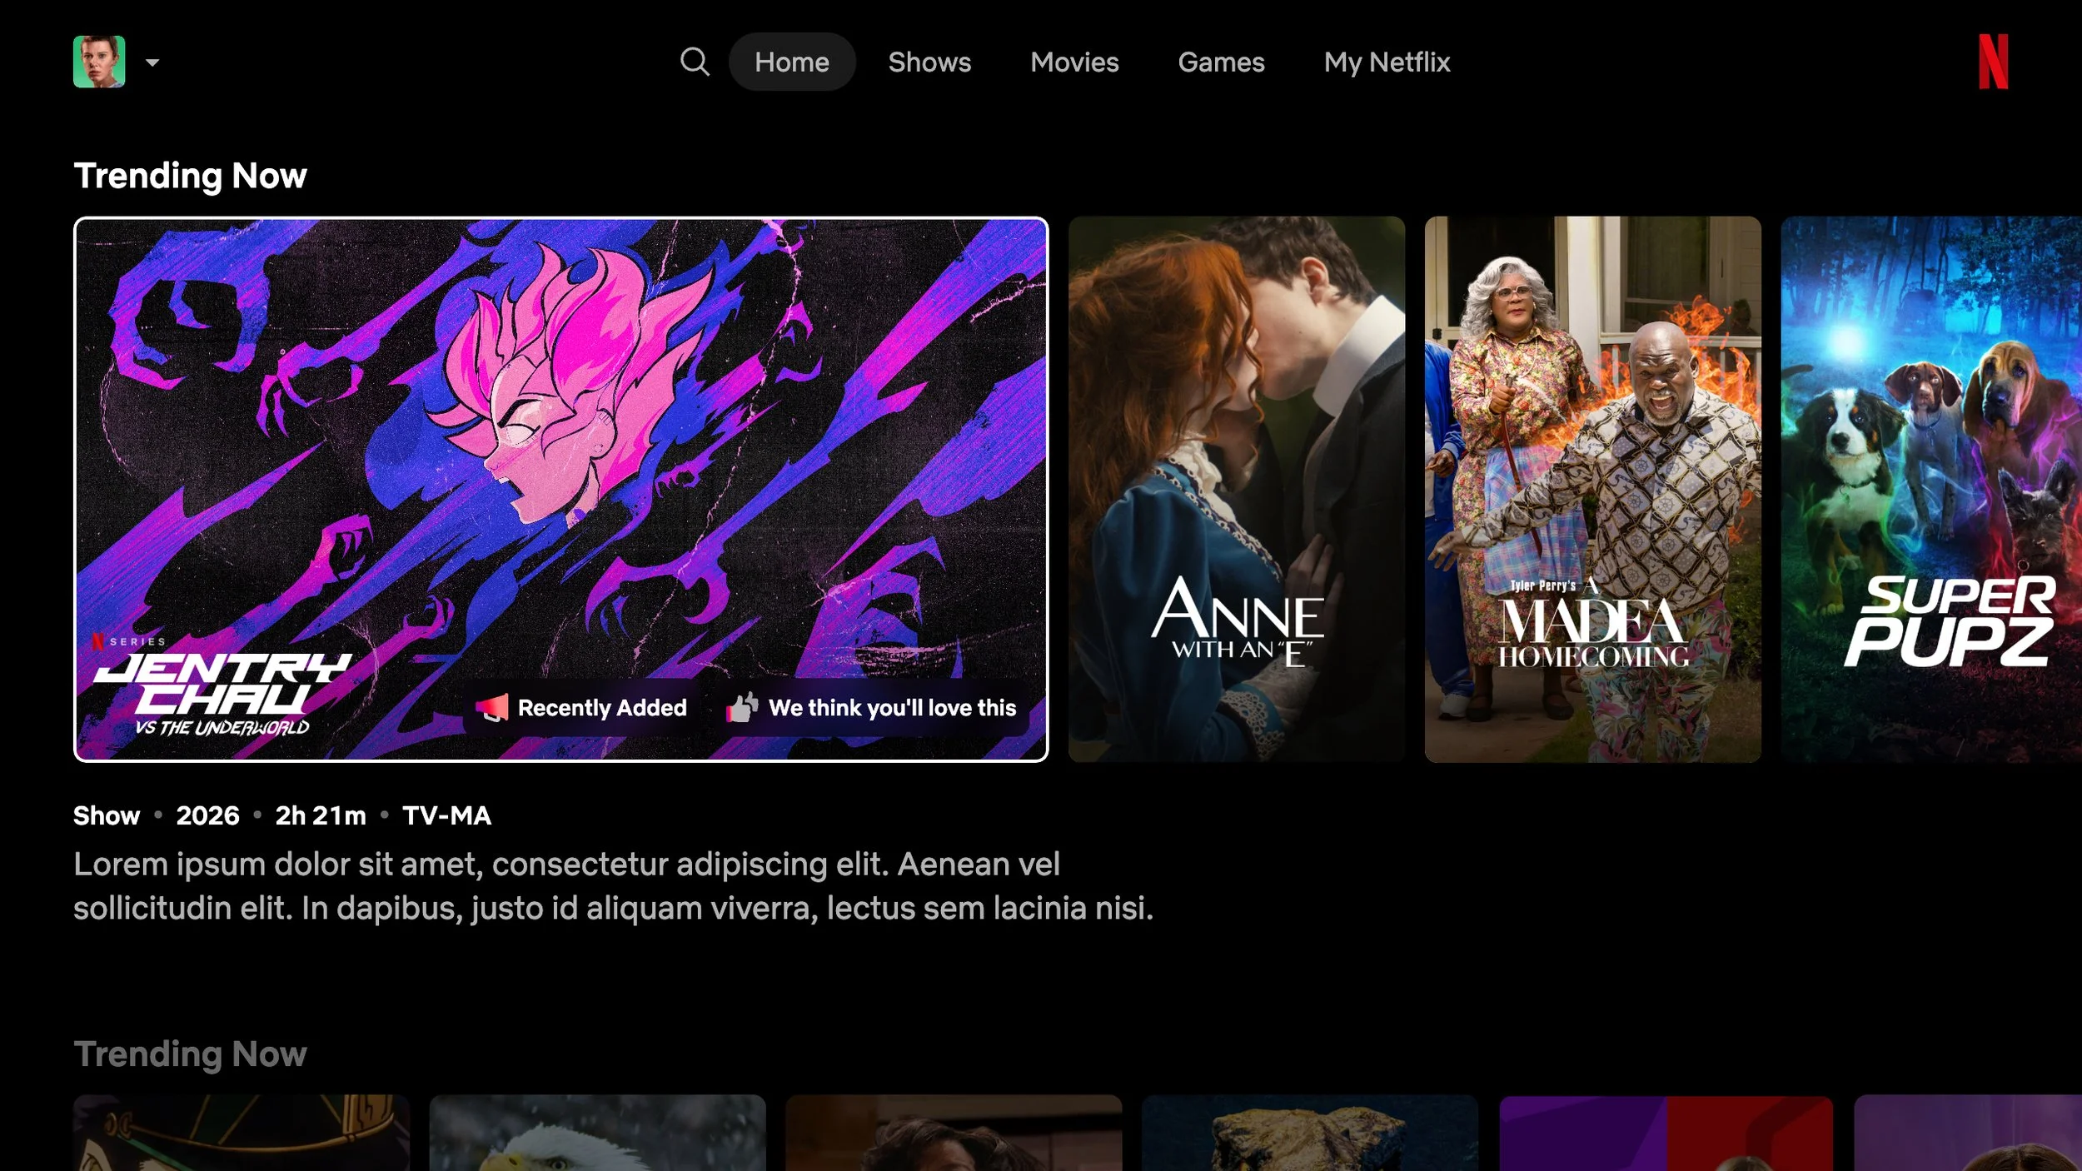Choose the Super Pupz poster
Screen dimensions: 2082x1171
click(x=1931, y=490)
